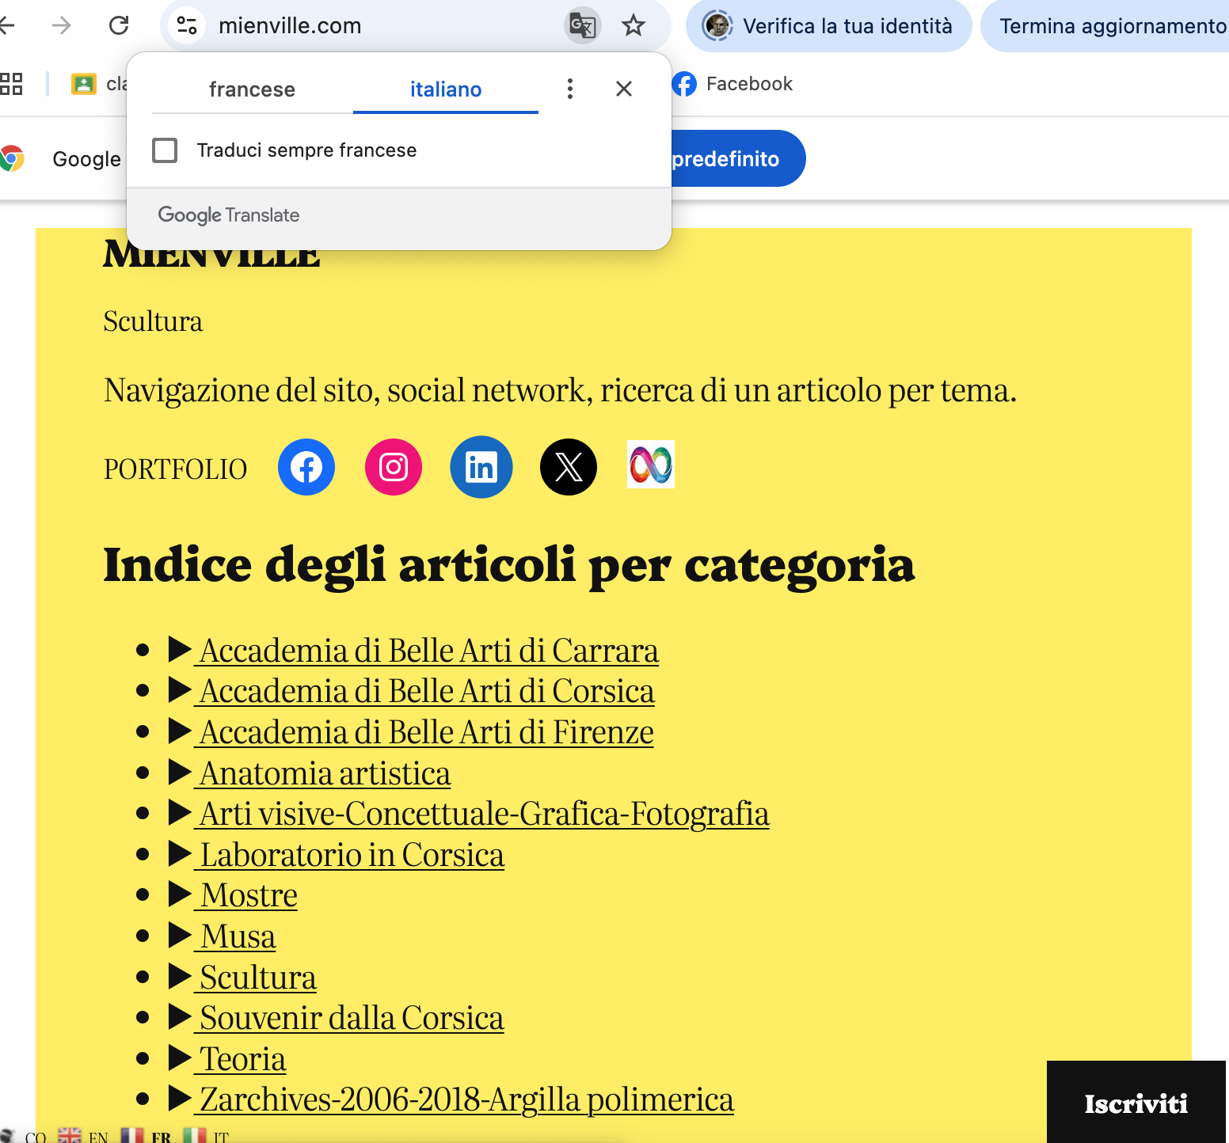1229x1143 pixels.
Task: Open the translate popup three-dot options menu
Action: point(570,89)
